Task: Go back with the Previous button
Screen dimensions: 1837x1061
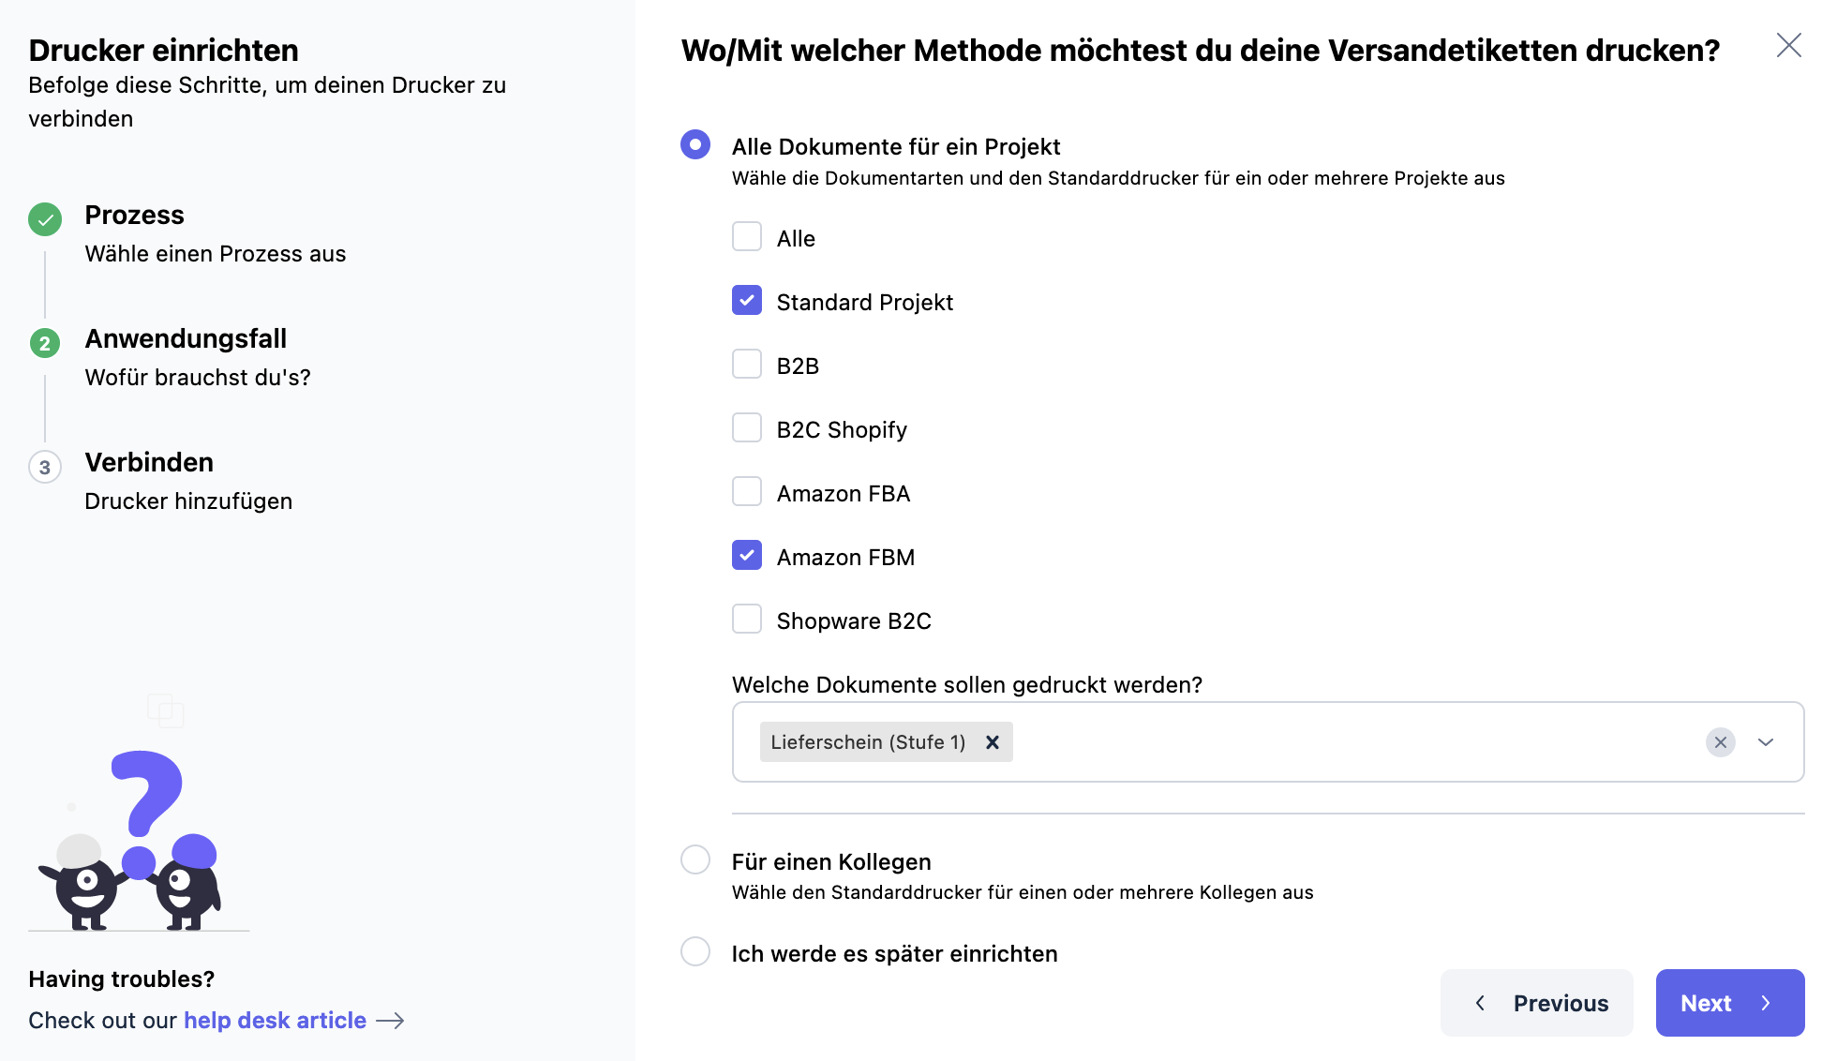Action: pos(1537,1003)
